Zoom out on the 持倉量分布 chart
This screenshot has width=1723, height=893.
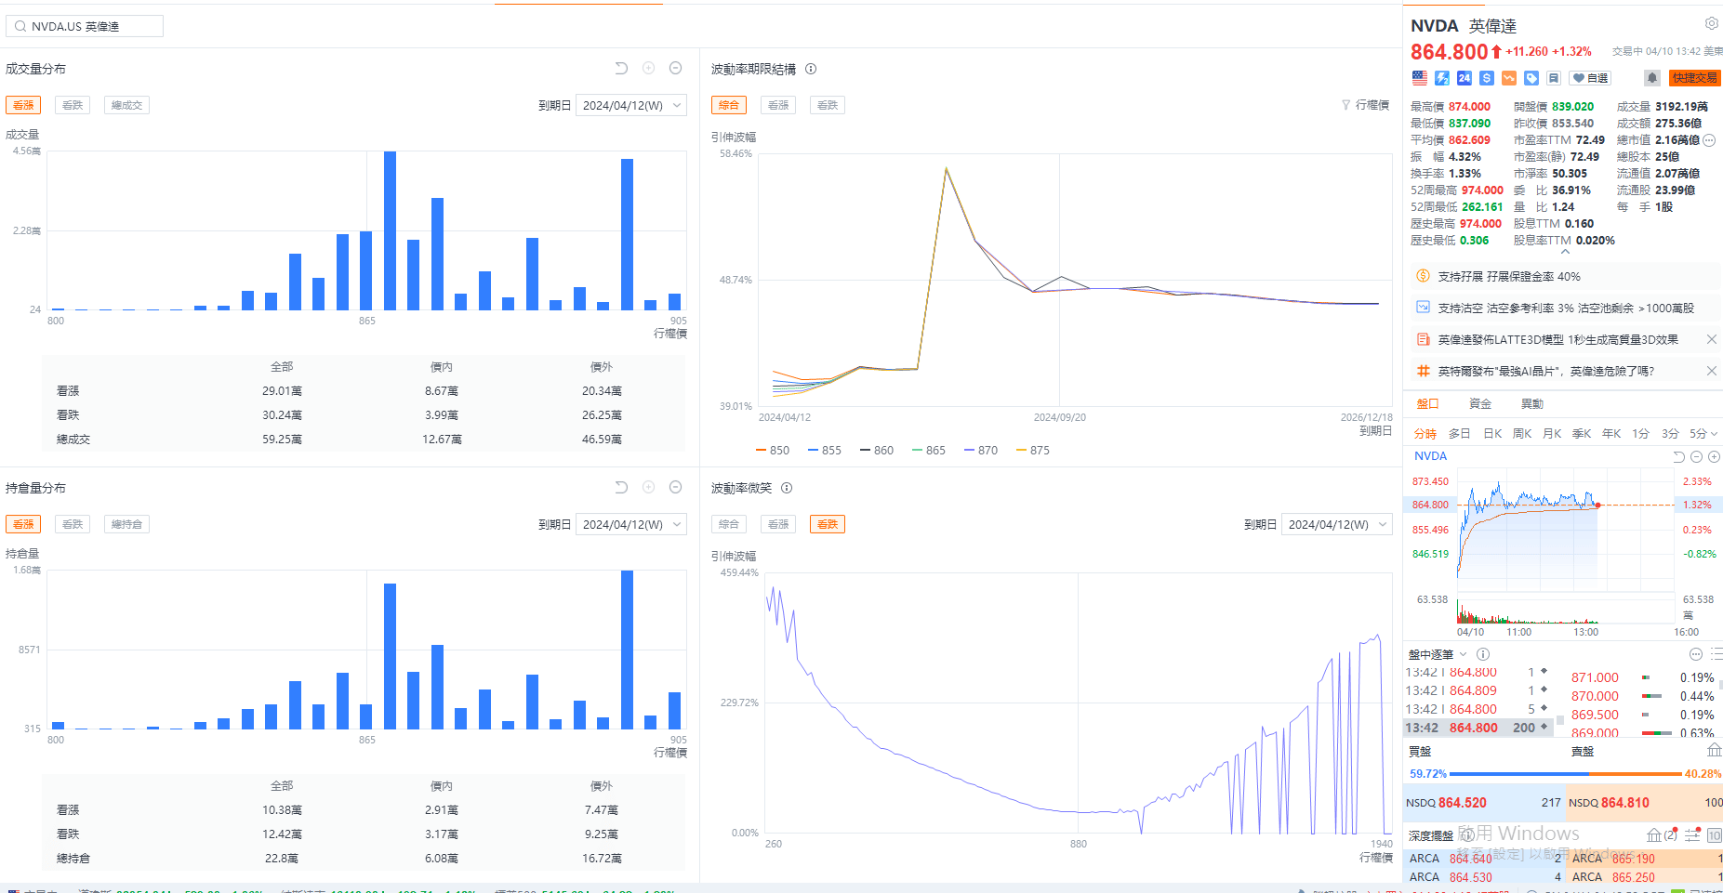[x=676, y=487]
